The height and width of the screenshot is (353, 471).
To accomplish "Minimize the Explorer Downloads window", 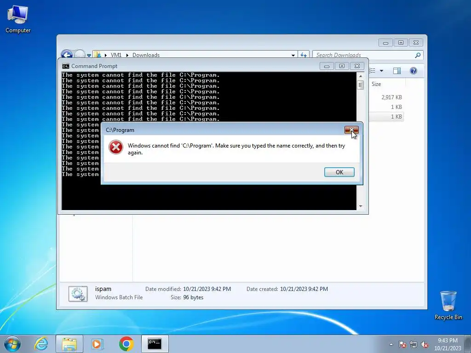I will tap(385, 43).
